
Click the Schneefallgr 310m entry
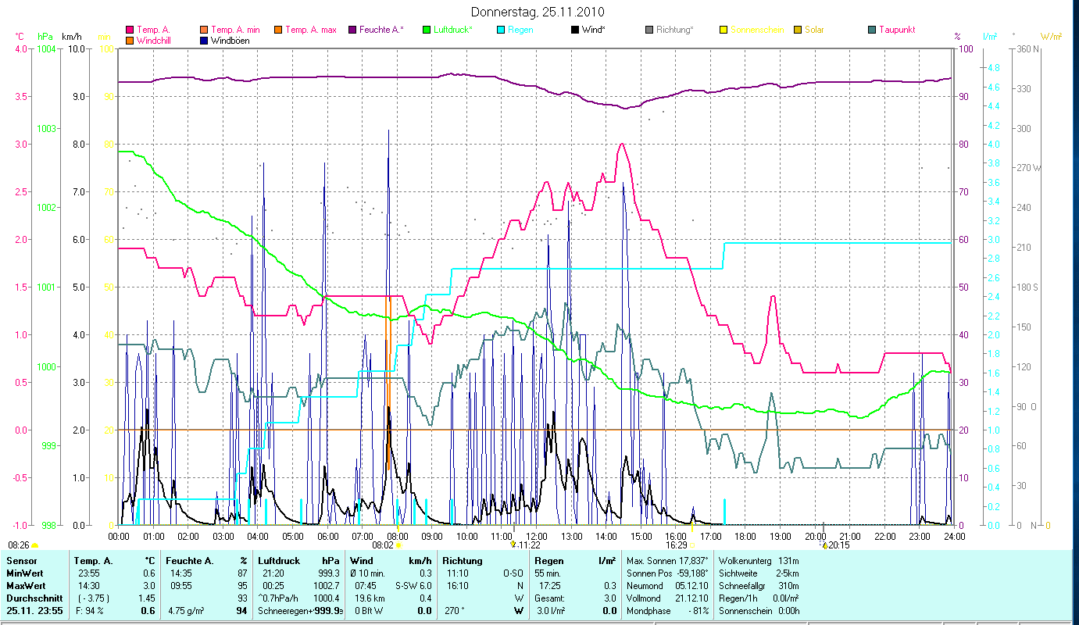(x=759, y=586)
